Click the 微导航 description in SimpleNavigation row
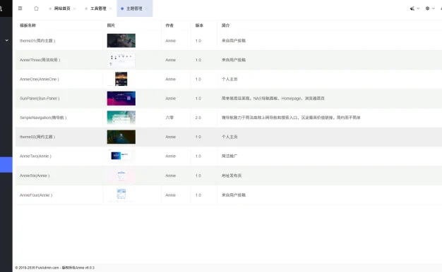This screenshot has height=272, width=442. pos(291,118)
